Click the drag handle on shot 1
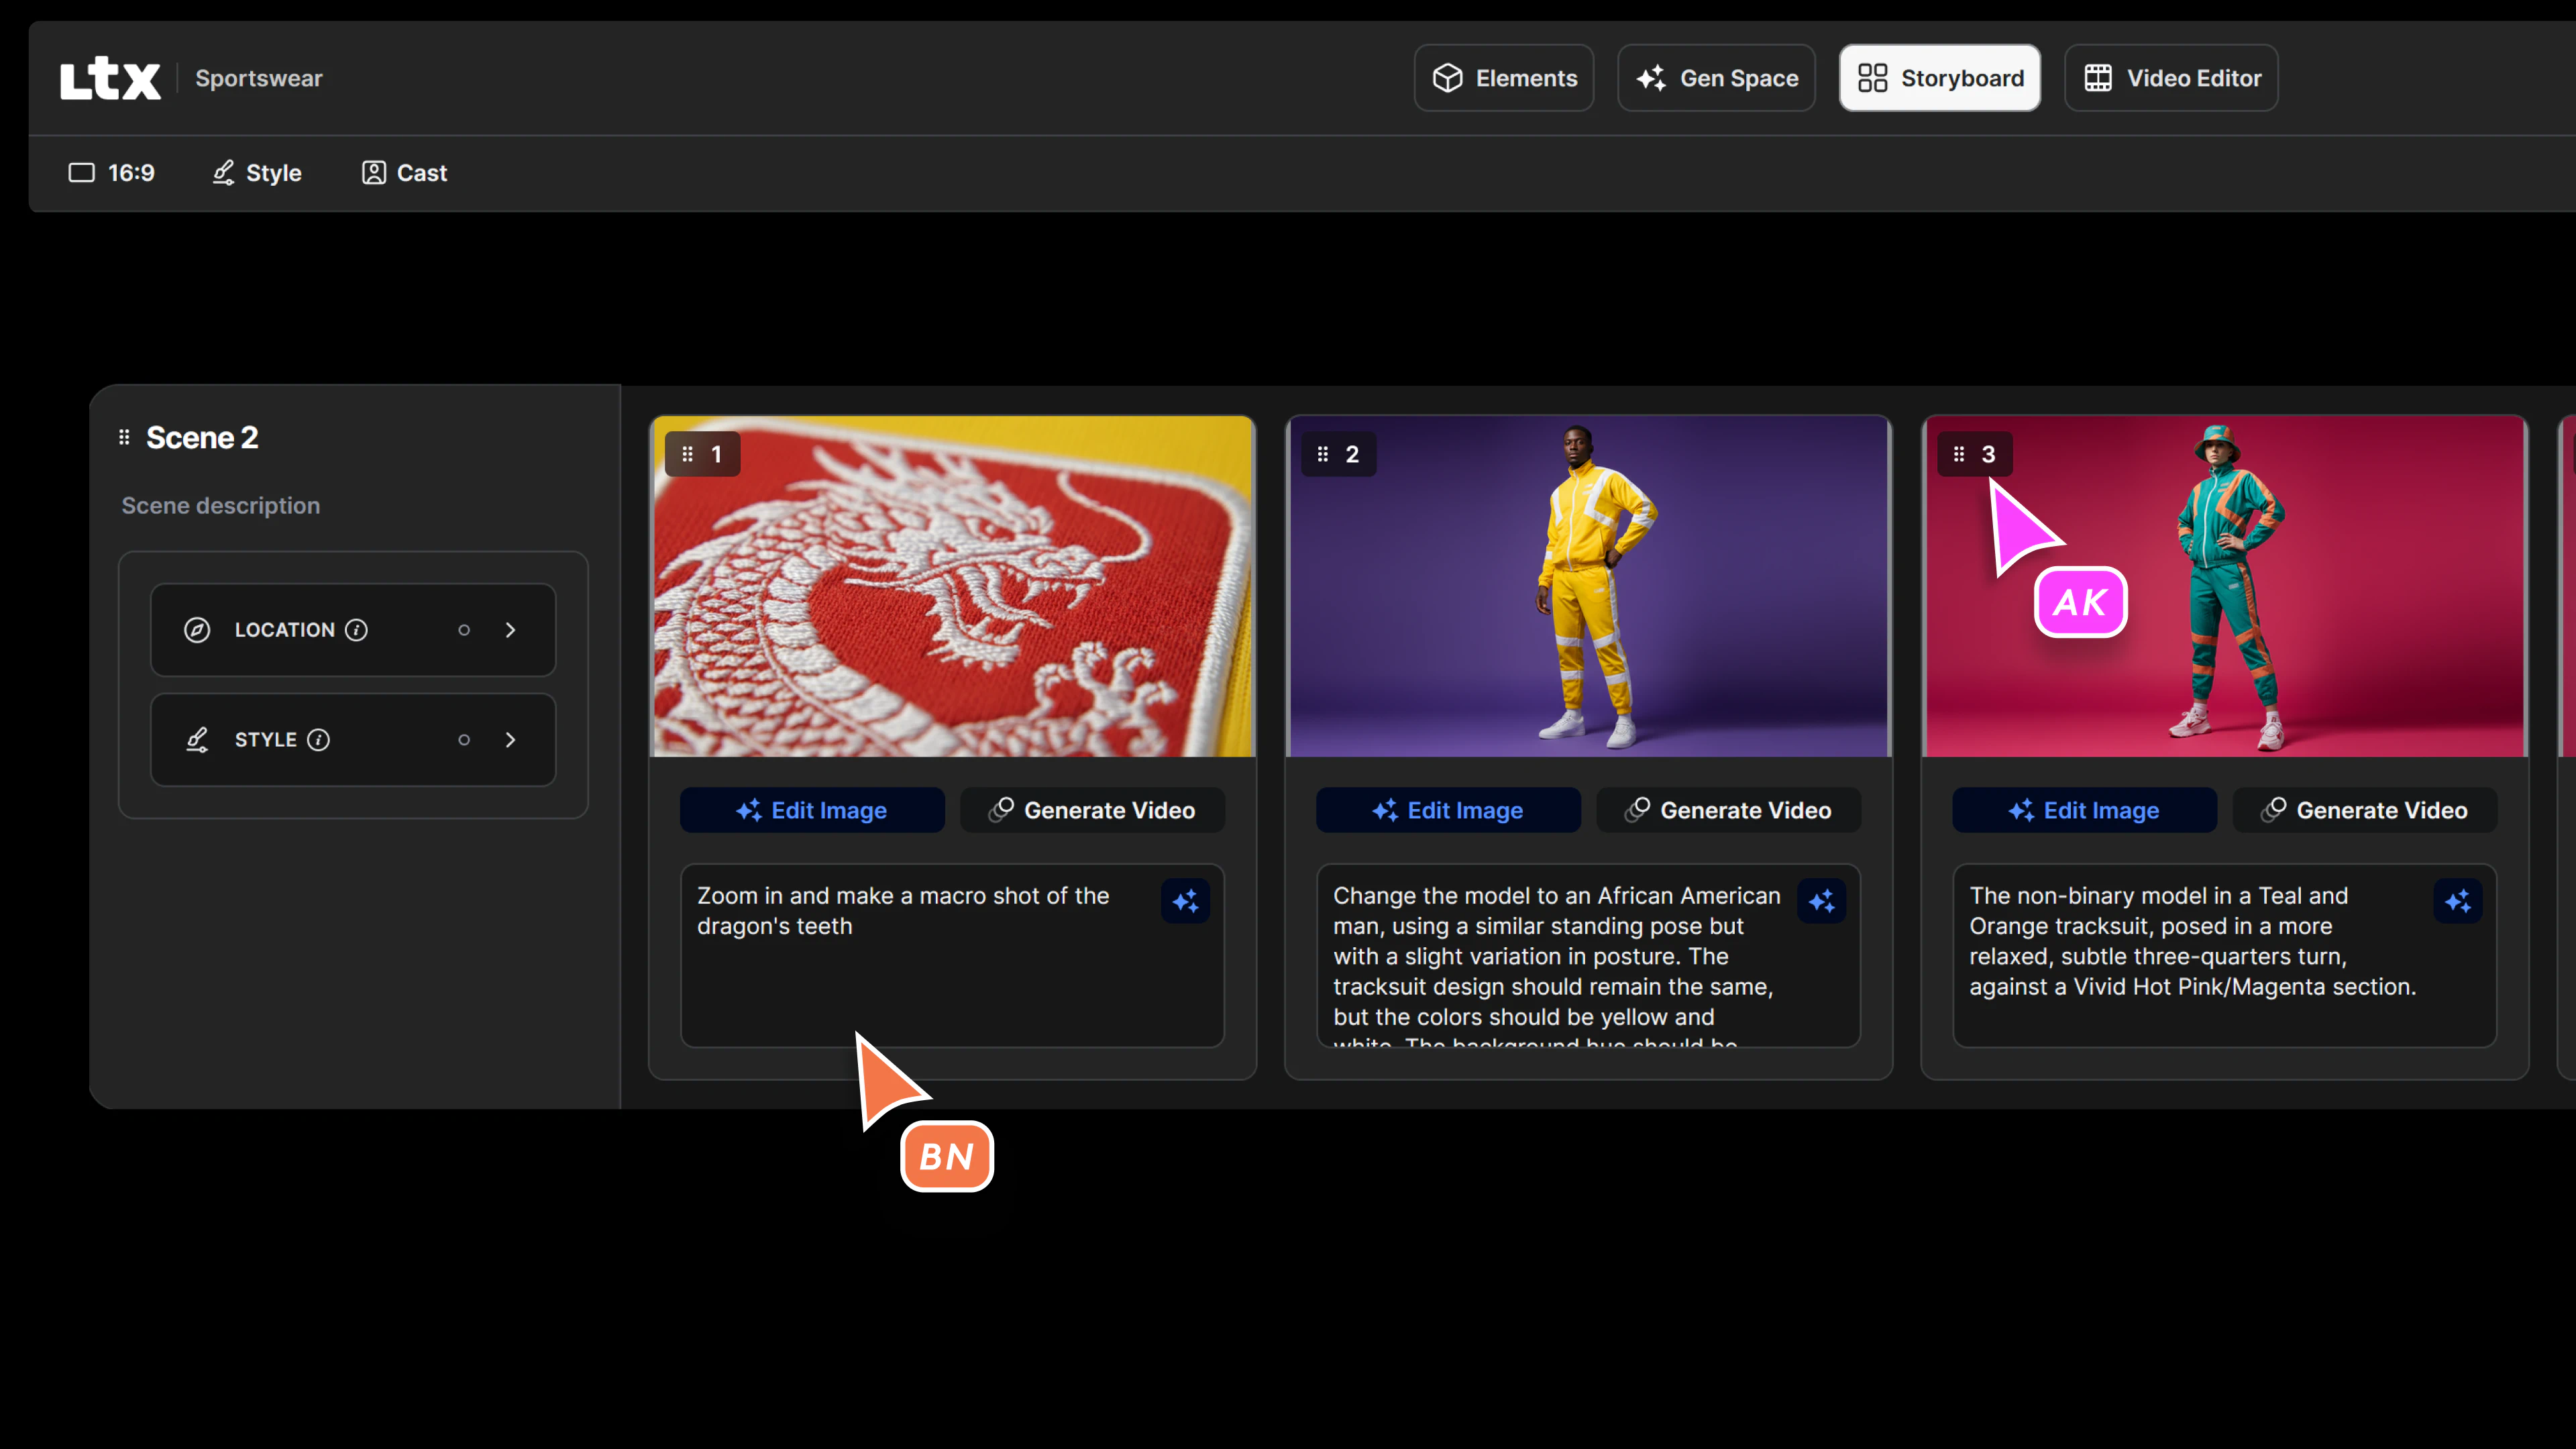The image size is (2576, 1449). [687, 454]
